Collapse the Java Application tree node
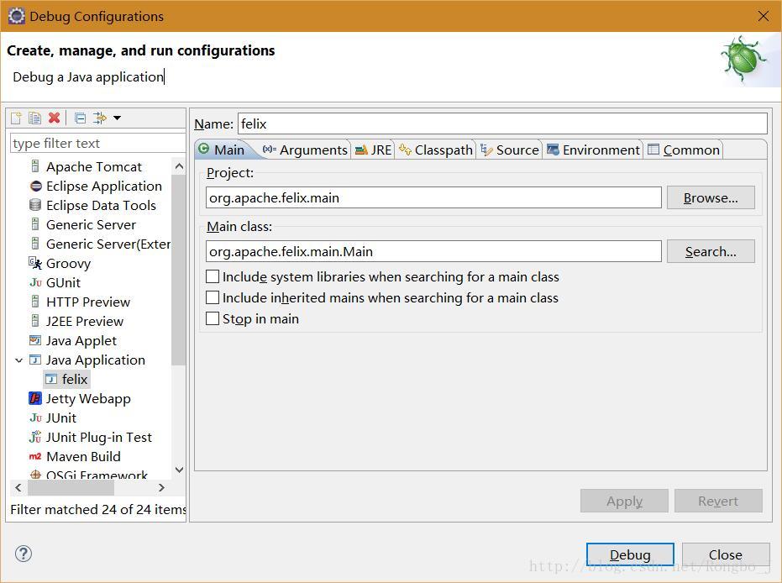 coord(19,360)
